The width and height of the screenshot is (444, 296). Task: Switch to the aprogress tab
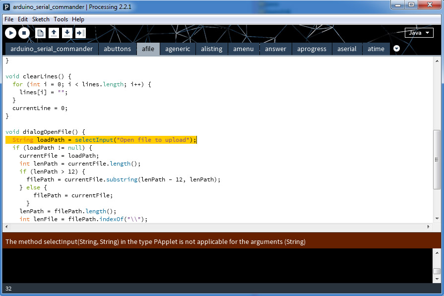[x=312, y=49]
